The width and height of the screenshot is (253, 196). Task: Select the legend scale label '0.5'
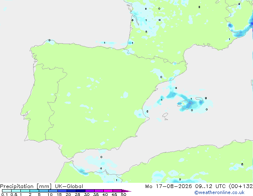(x=14, y=194)
